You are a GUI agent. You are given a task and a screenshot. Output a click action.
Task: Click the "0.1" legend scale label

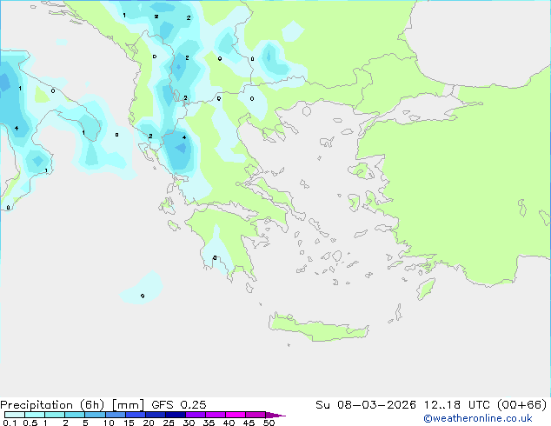click(x=10, y=423)
